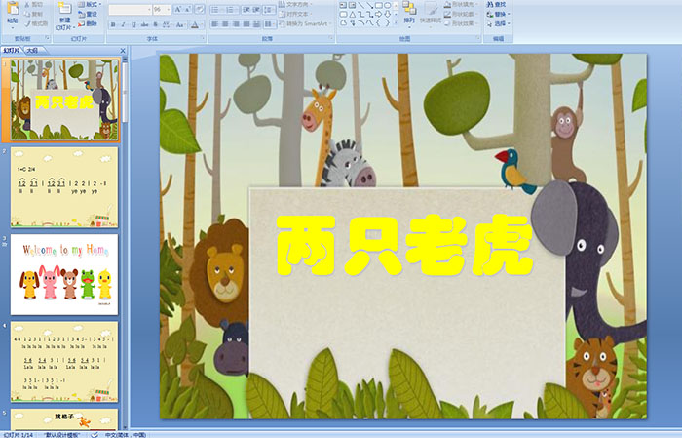Image resolution: width=682 pixels, height=438 pixels.
Task: Switch to the Outline (大纲) tab
Action: tap(32, 49)
